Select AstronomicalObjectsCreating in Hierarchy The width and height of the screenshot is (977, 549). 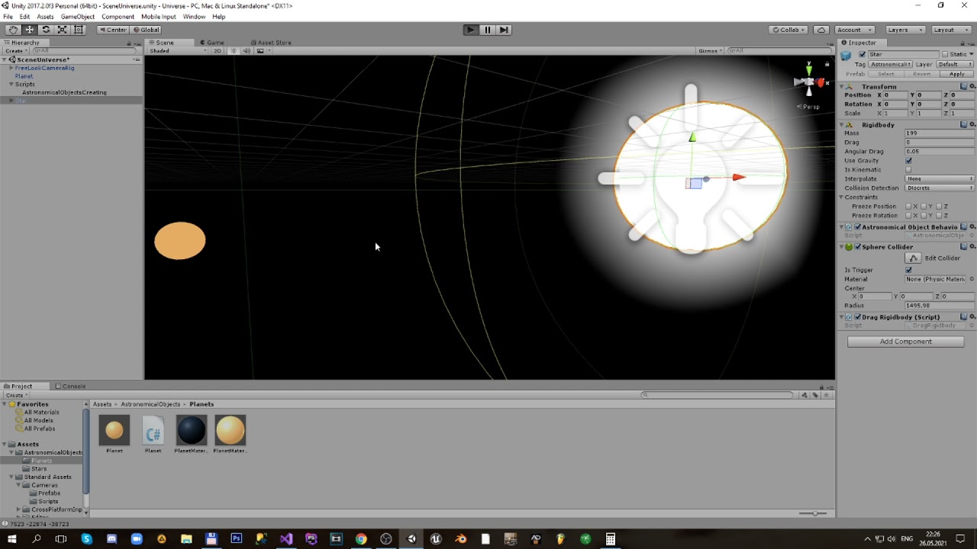[64, 92]
